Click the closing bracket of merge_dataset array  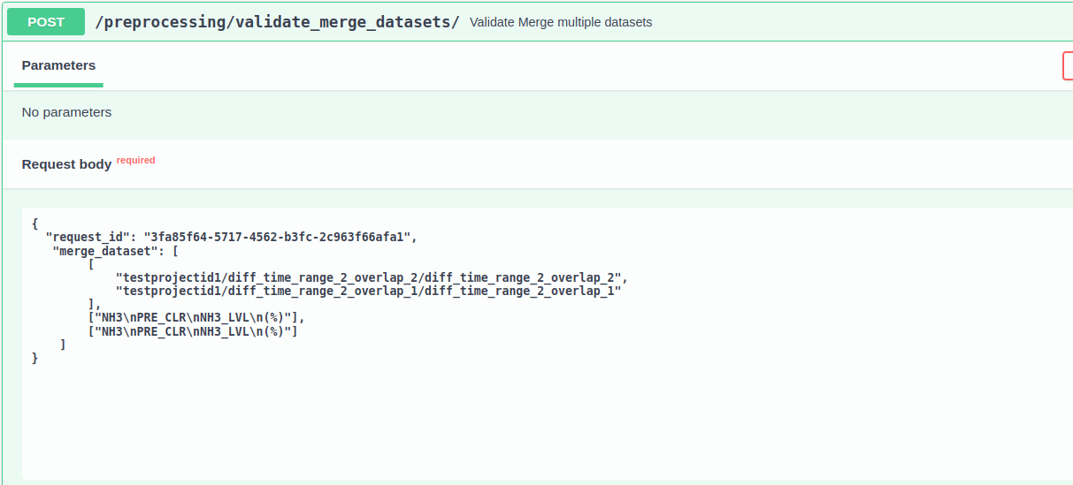pyautogui.click(x=63, y=345)
